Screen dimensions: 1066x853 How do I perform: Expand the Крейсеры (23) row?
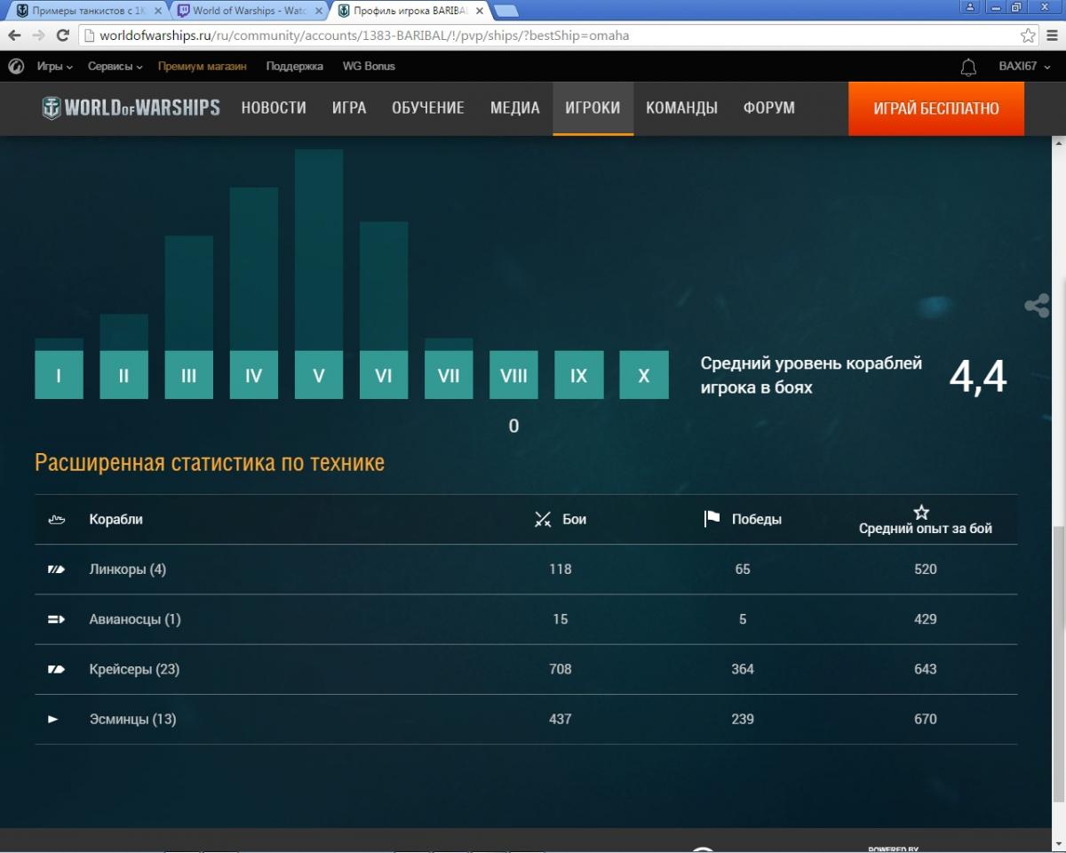(x=134, y=669)
